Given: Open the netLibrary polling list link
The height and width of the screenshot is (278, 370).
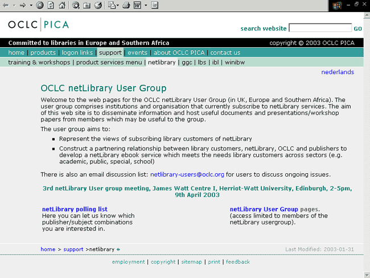Looking at the screenshot, I should point(75,209).
